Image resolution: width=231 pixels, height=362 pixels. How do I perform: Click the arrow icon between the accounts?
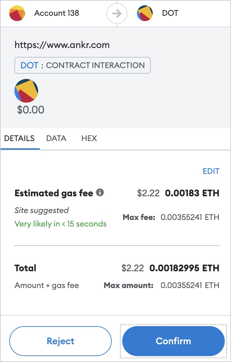click(x=117, y=13)
